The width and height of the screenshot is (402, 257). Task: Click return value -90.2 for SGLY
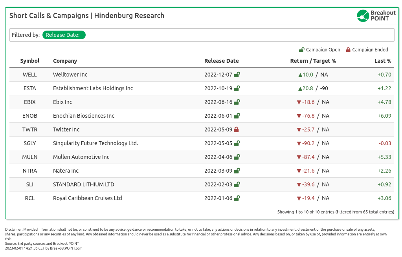pyautogui.click(x=308, y=143)
